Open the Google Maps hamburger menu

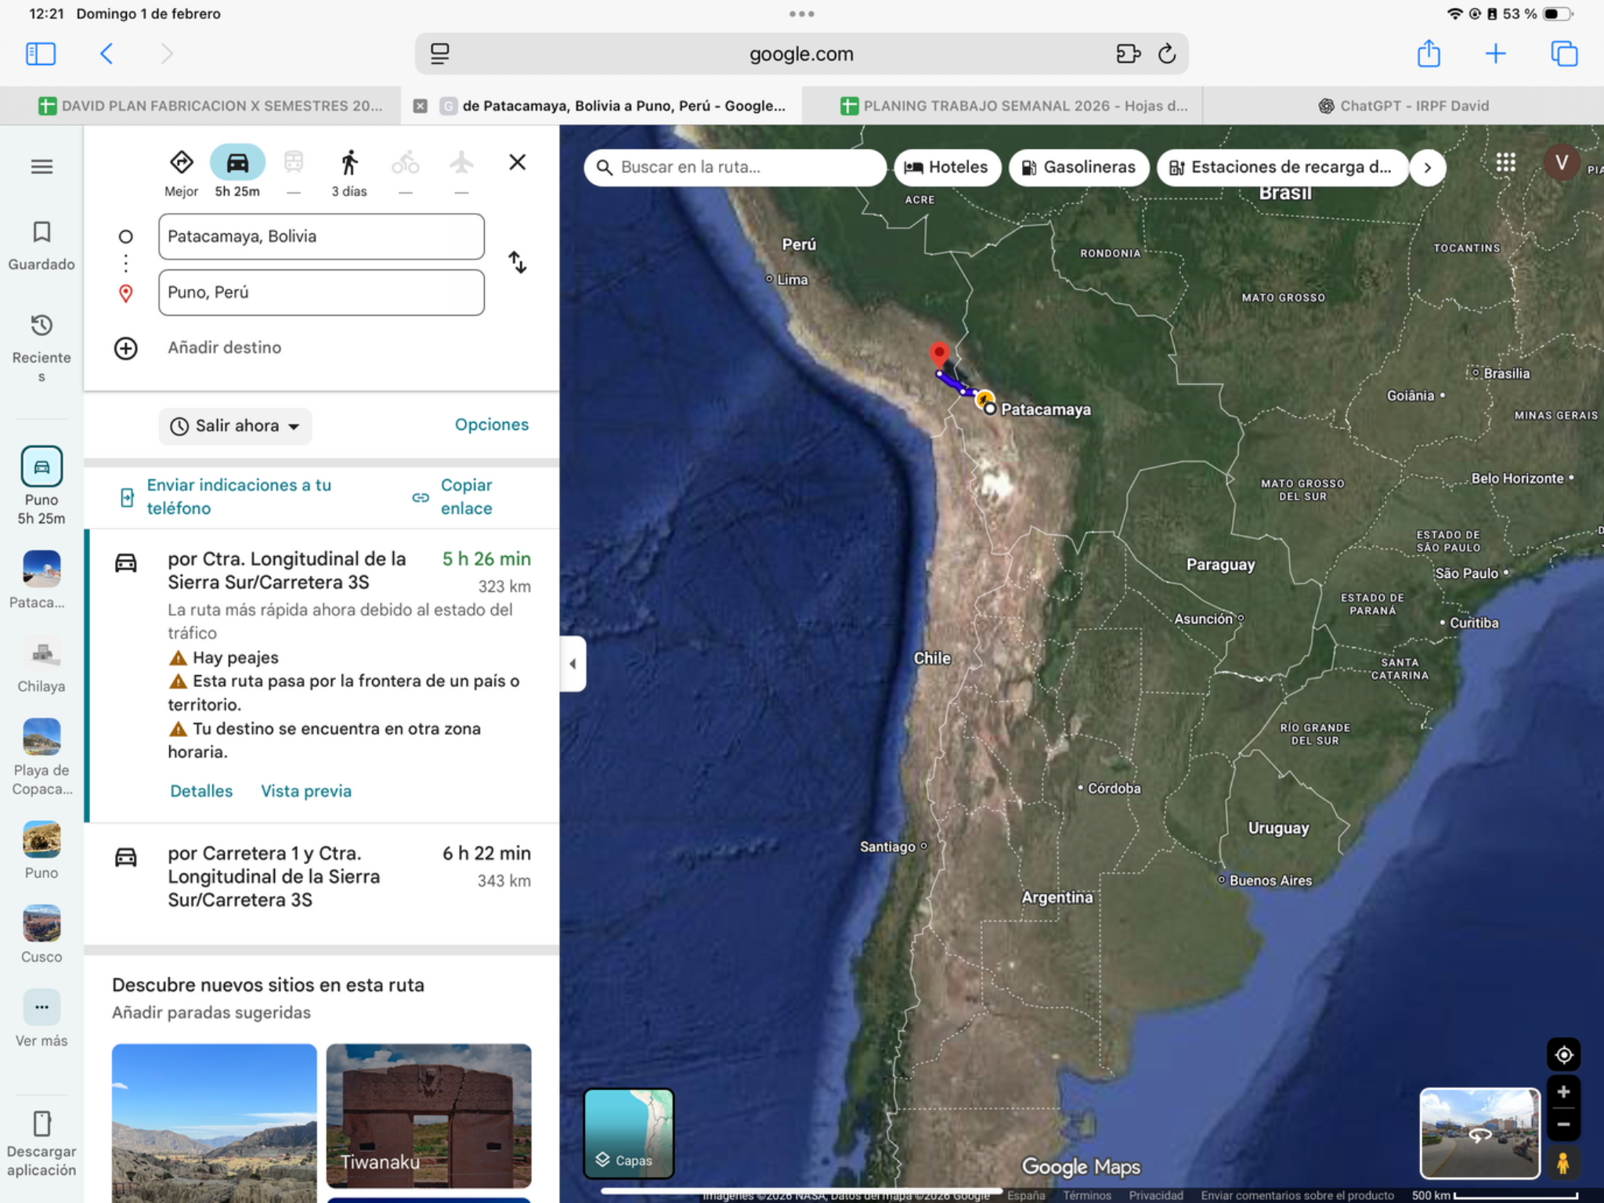[42, 167]
